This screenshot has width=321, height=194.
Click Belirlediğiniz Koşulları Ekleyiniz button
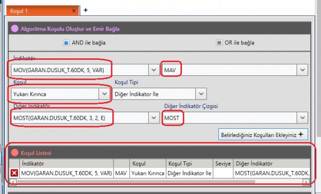(263, 135)
